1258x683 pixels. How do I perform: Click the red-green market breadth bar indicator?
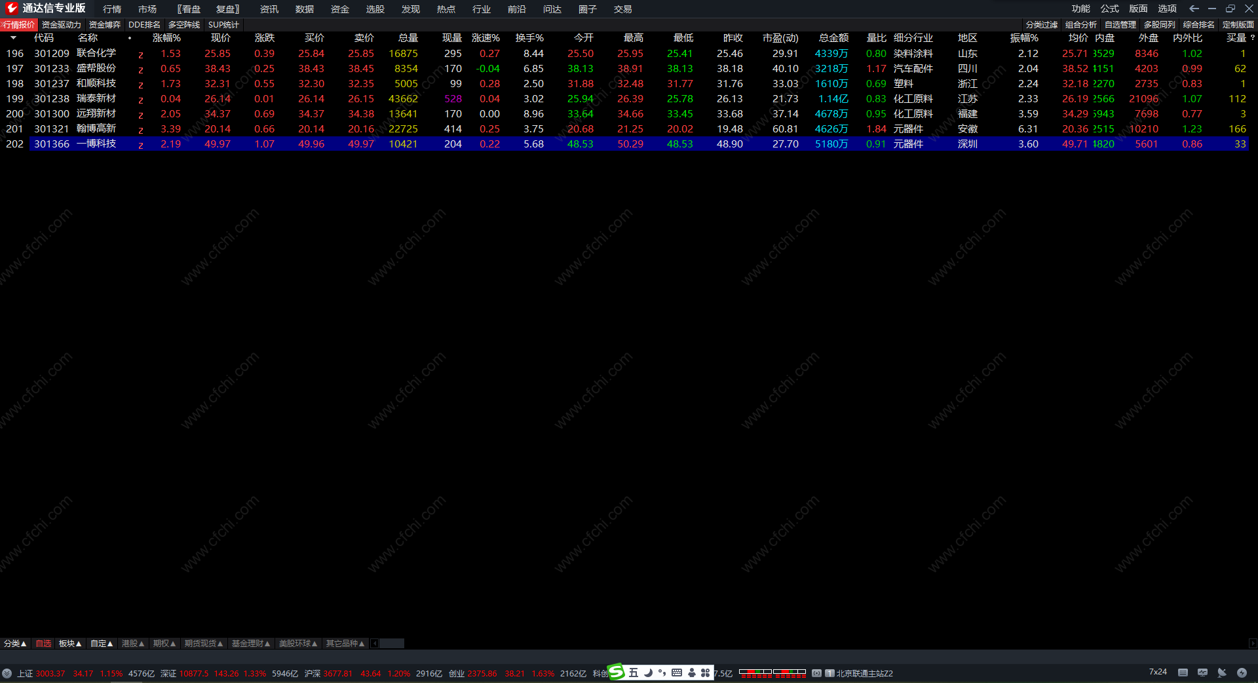tap(772, 673)
